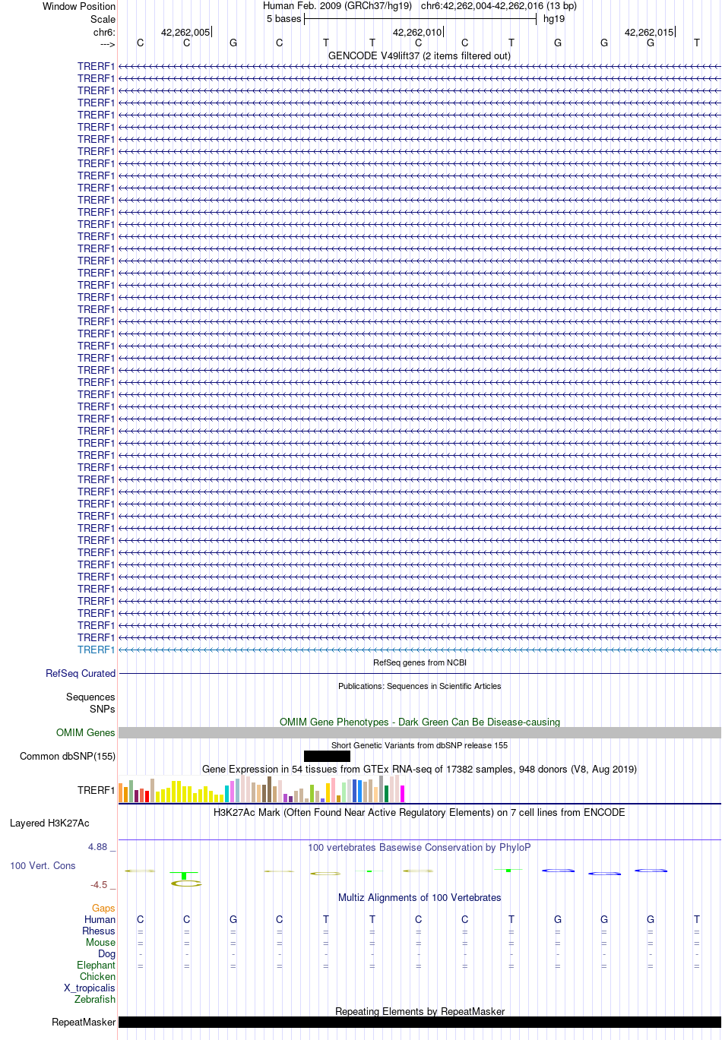Open Basewise Conservation by PhyloP title

click(x=420, y=847)
